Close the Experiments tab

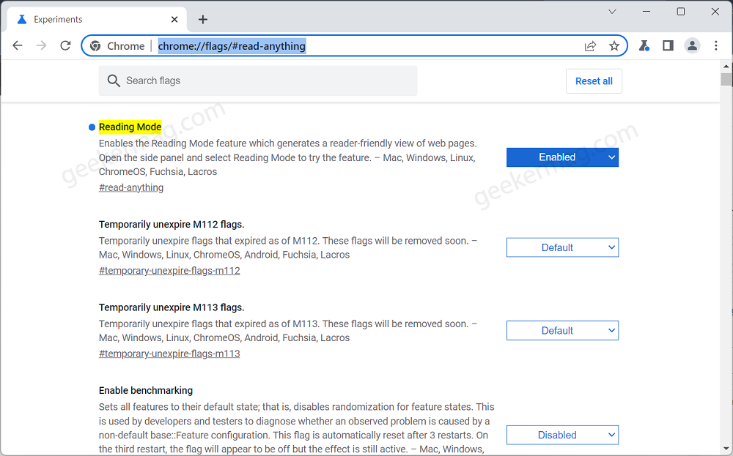pos(174,19)
